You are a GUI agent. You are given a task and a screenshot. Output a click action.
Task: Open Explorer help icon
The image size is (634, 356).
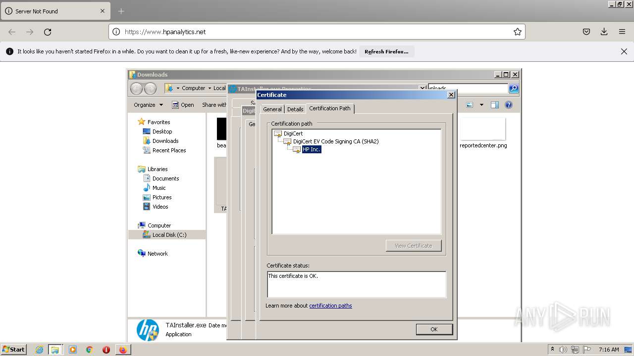click(508, 105)
